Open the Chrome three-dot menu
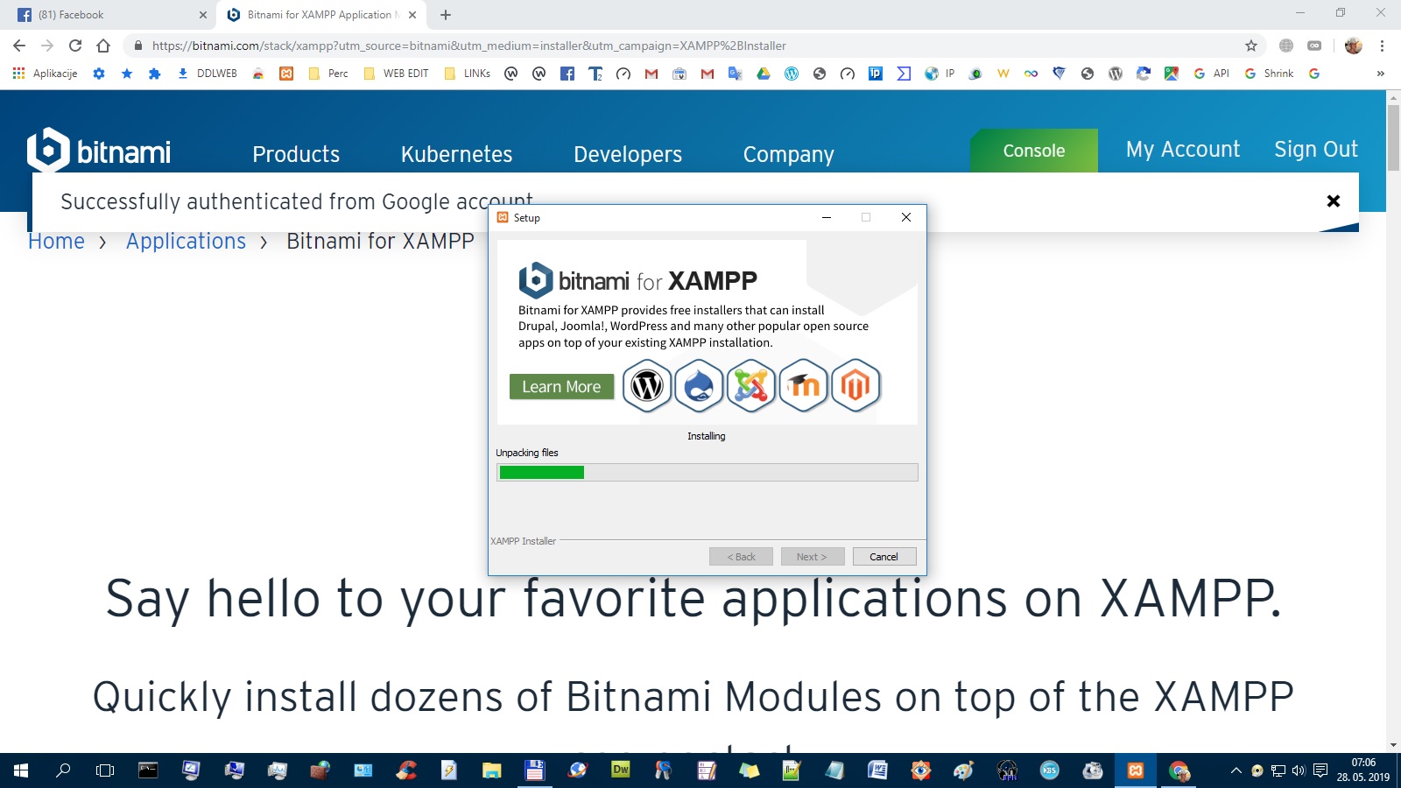 pos(1382,46)
